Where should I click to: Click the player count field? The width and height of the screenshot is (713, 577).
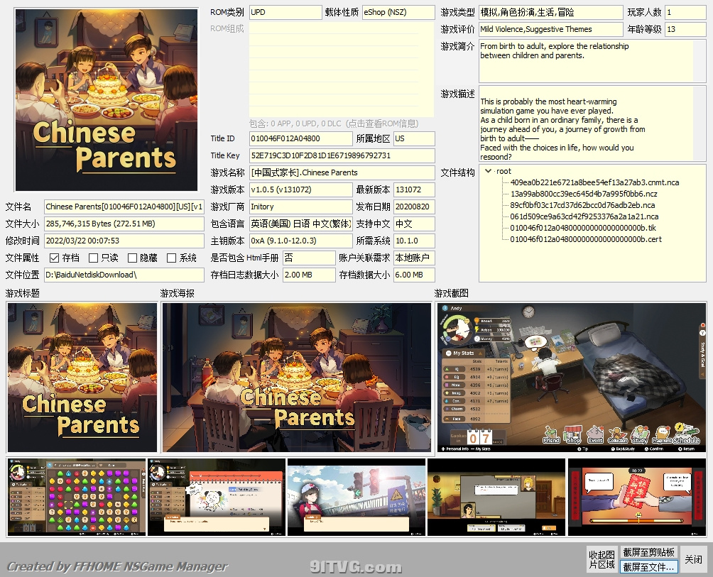click(x=685, y=12)
